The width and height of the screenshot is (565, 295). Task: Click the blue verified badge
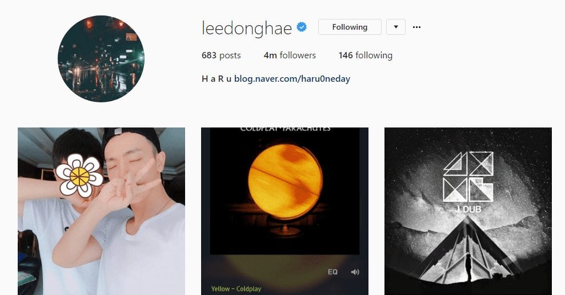point(302,27)
